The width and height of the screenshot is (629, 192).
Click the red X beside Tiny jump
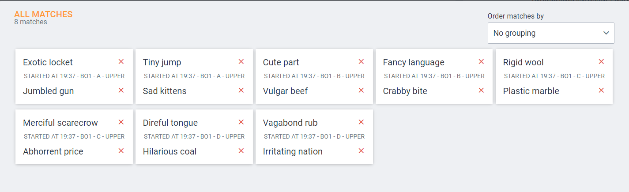point(241,62)
